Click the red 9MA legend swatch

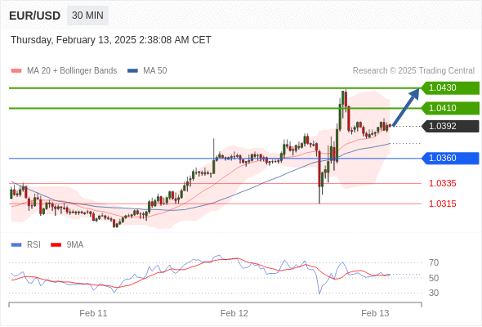pos(56,245)
